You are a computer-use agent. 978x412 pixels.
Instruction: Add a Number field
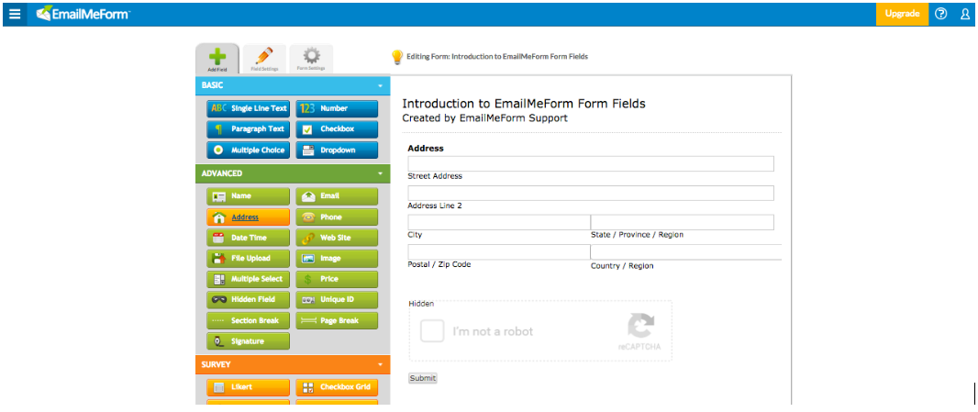pyautogui.click(x=337, y=108)
